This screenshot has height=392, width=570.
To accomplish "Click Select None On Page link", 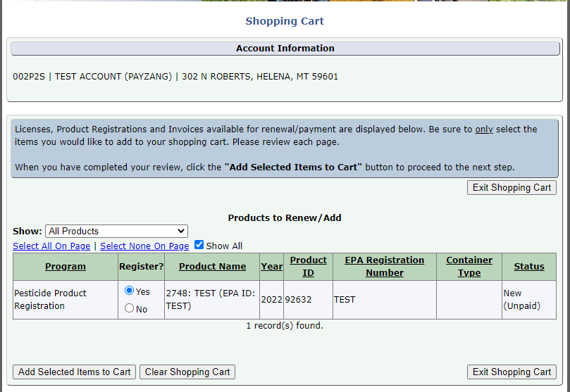I will (x=144, y=246).
